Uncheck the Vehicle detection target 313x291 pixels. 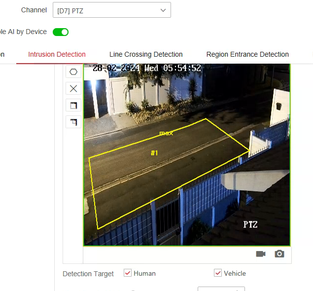pos(218,273)
